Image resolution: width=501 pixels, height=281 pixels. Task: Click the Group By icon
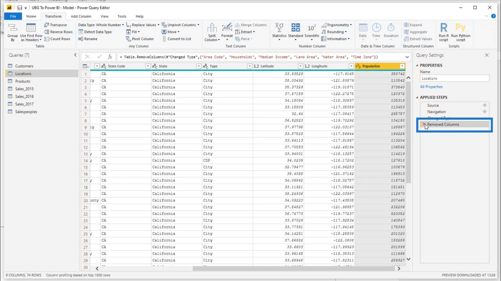point(13,28)
